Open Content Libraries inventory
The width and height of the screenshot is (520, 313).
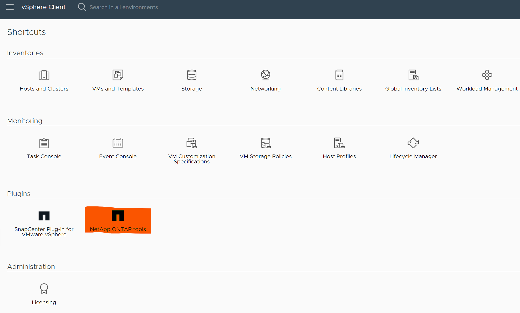tap(339, 79)
